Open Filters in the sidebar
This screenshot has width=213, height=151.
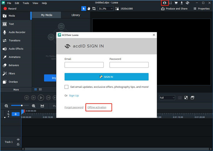(16, 74)
